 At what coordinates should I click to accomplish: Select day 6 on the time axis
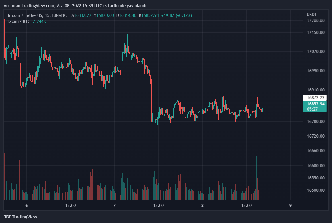(26, 206)
